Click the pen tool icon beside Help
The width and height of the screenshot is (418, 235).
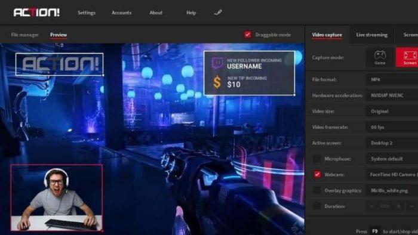click(218, 13)
